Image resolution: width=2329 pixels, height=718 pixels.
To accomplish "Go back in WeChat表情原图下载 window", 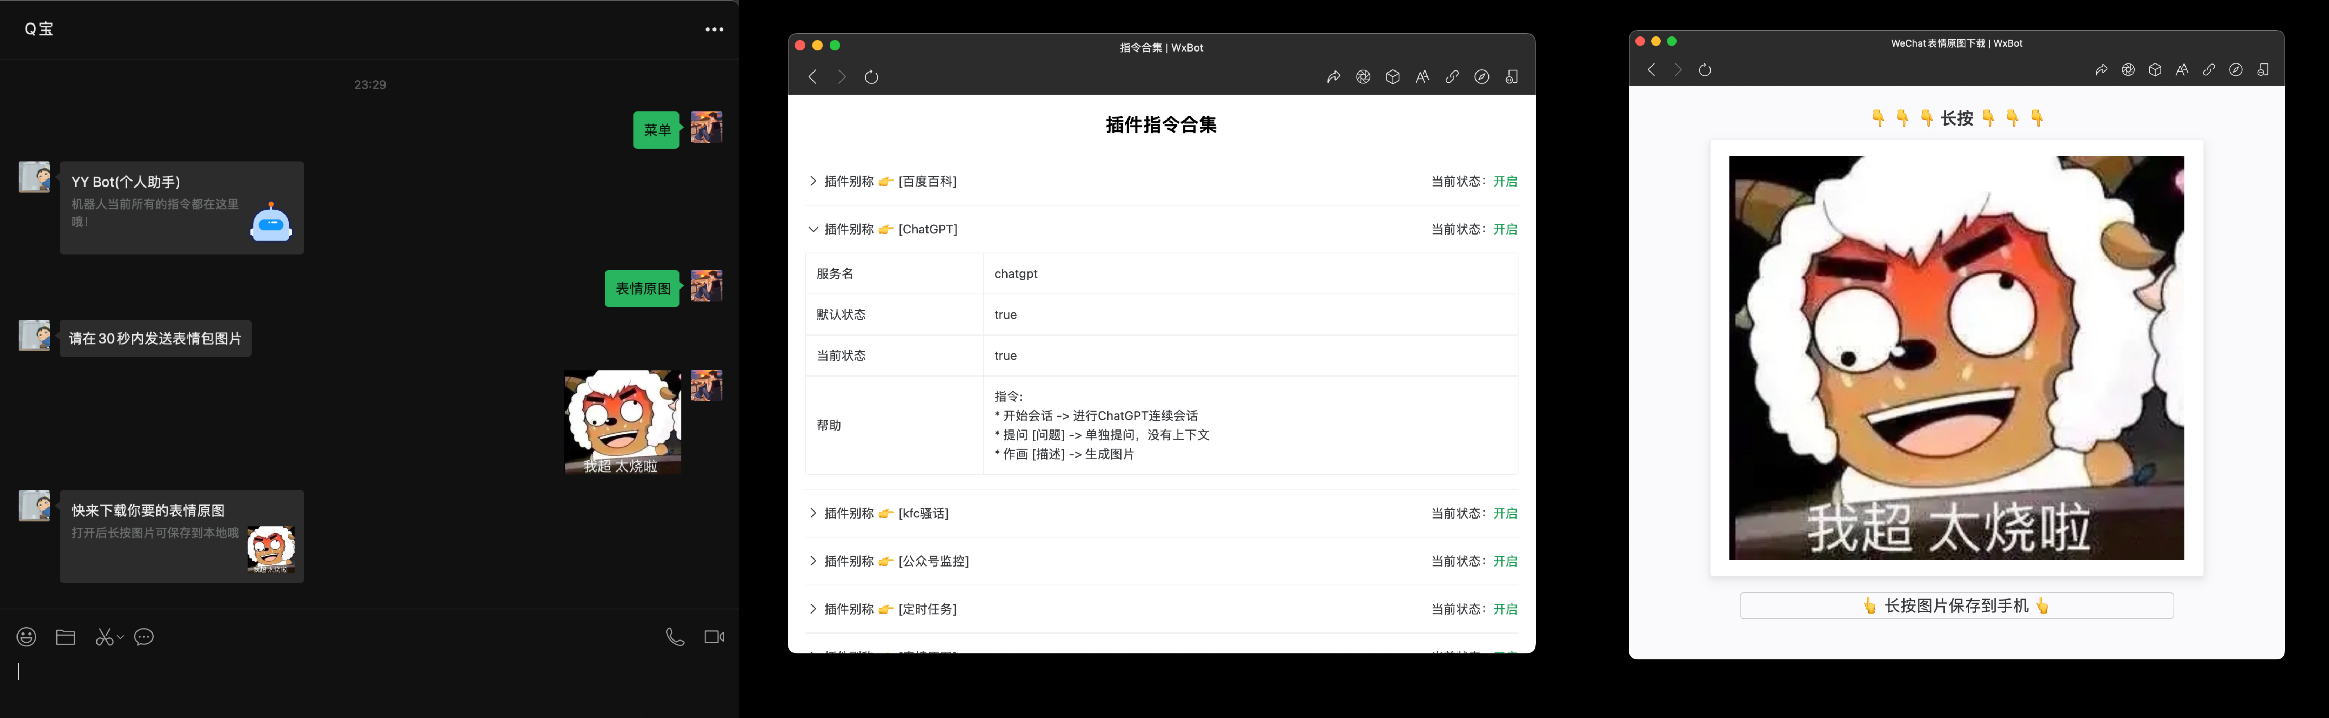I will tap(1652, 69).
